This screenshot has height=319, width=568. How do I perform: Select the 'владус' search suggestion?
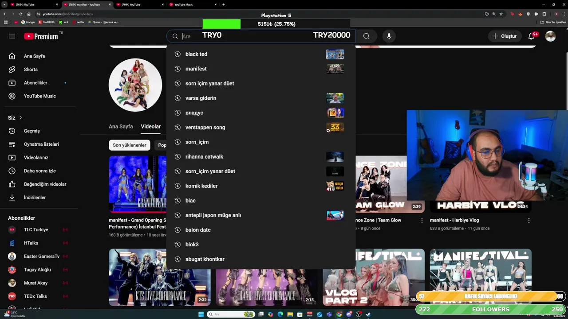(261, 113)
